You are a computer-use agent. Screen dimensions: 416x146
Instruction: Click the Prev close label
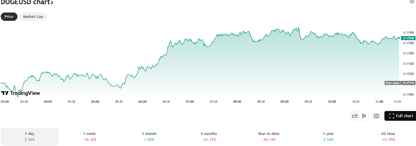(392, 83)
